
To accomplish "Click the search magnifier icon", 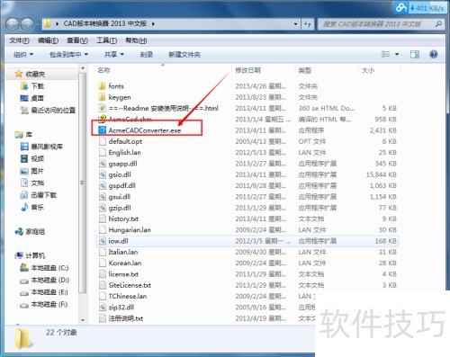I will 438,24.
